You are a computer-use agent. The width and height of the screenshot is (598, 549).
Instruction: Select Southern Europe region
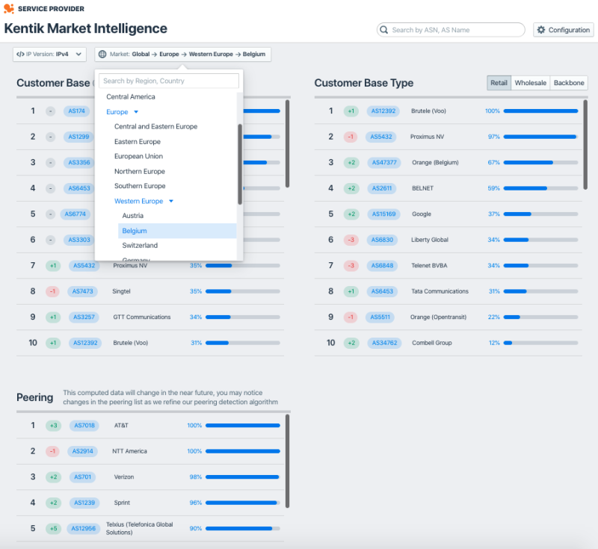(140, 186)
